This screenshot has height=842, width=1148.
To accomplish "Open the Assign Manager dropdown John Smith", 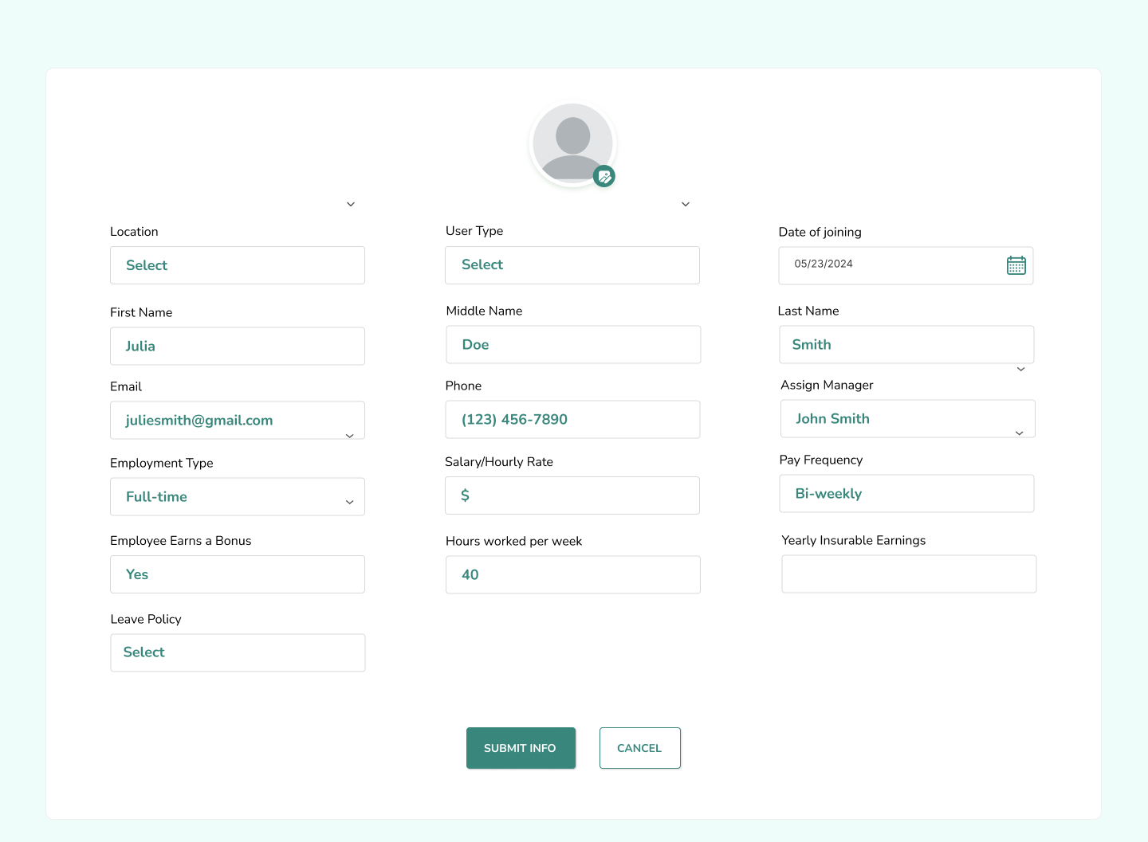I will 908,418.
